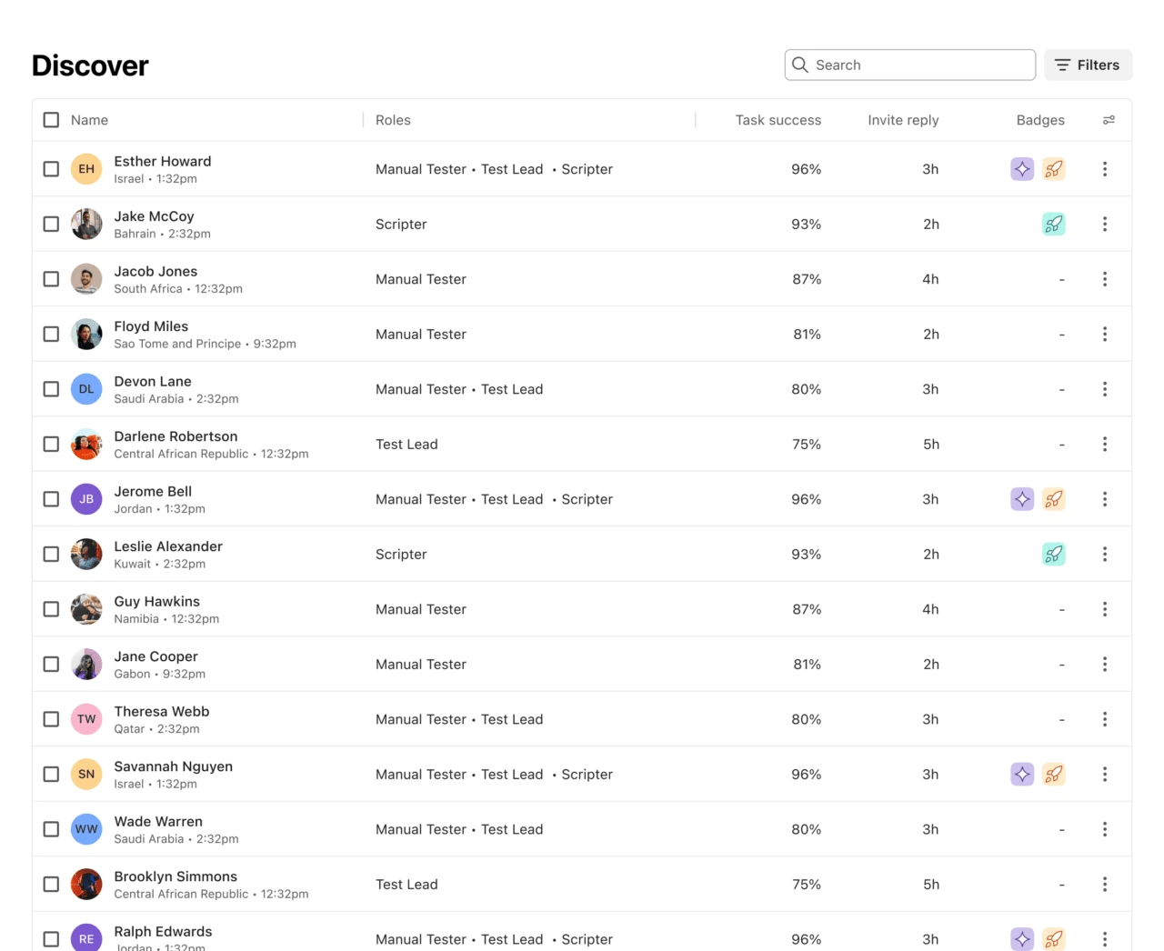Click the rocket badge on Ralph Edwards' row
1164x951 pixels.
point(1054,939)
